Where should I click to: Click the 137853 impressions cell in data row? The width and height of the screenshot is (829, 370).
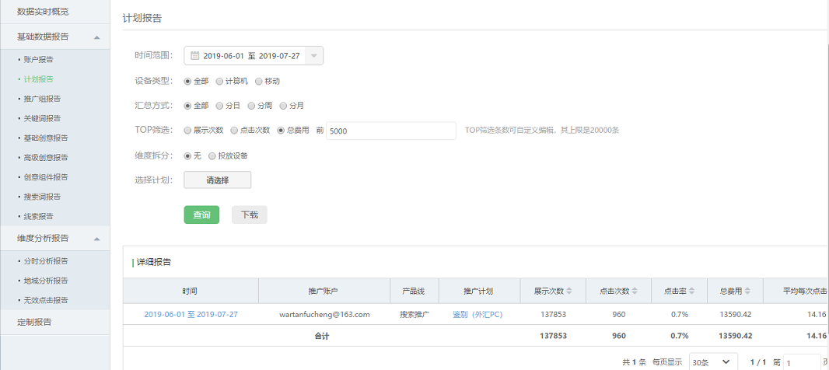pos(553,315)
